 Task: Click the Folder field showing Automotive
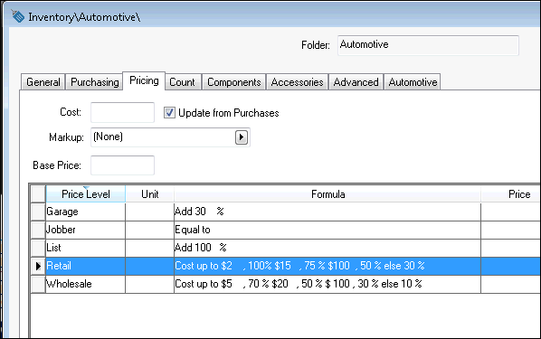428,45
